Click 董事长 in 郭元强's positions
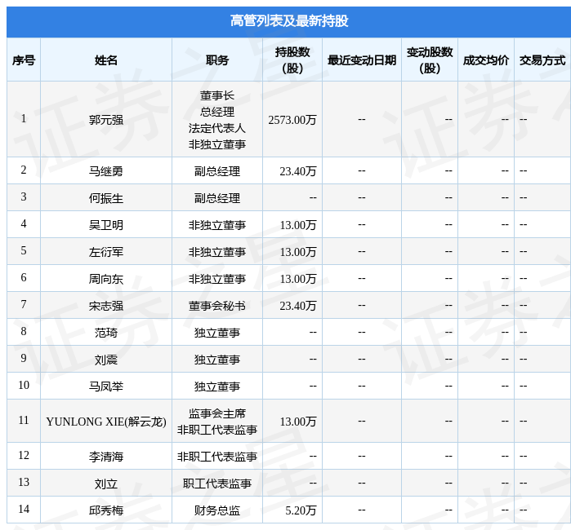 [x=217, y=95]
